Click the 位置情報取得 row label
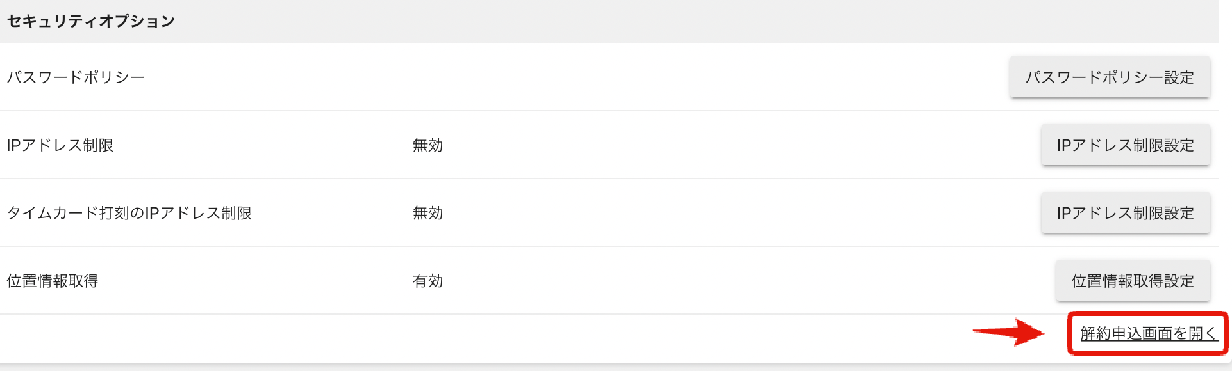1232x371 pixels. [x=53, y=281]
